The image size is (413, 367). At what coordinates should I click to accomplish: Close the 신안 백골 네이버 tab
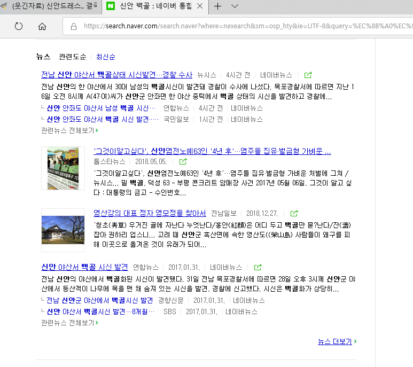tap(200, 6)
